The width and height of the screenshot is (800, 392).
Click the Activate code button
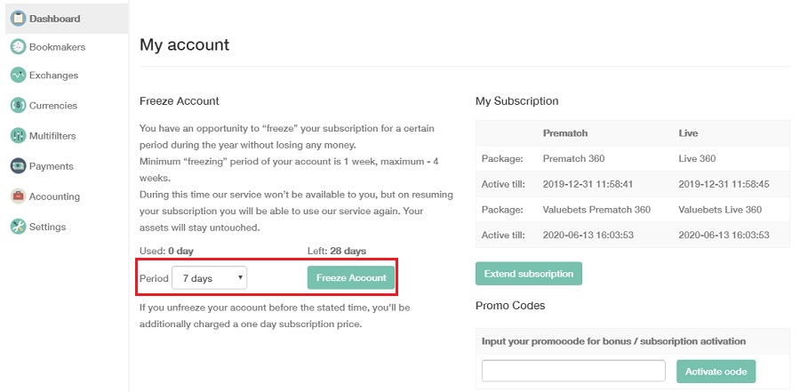[x=716, y=372]
